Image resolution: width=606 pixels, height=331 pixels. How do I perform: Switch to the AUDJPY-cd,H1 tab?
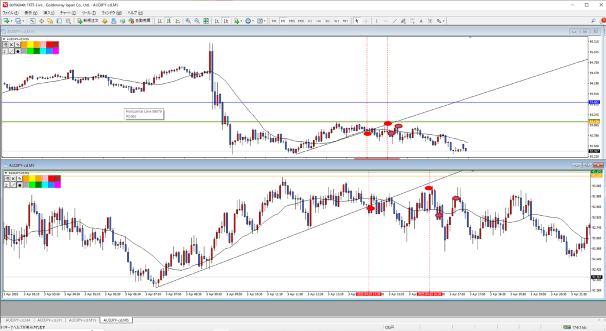50,320
